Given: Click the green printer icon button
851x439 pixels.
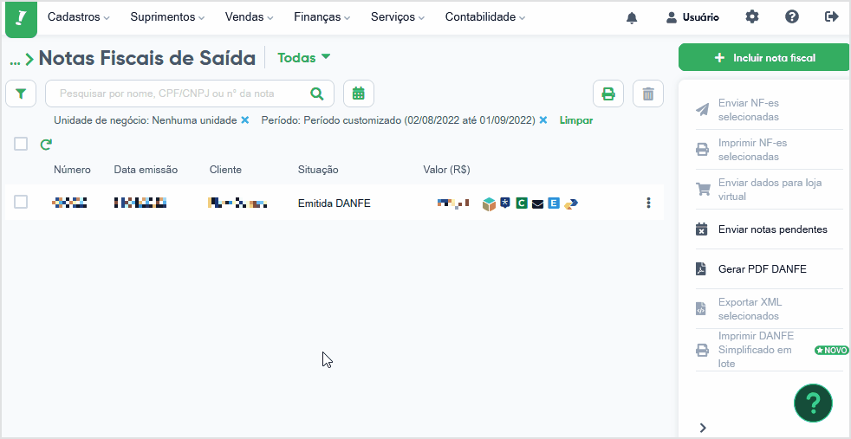Looking at the screenshot, I should click(x=608, y=94).
